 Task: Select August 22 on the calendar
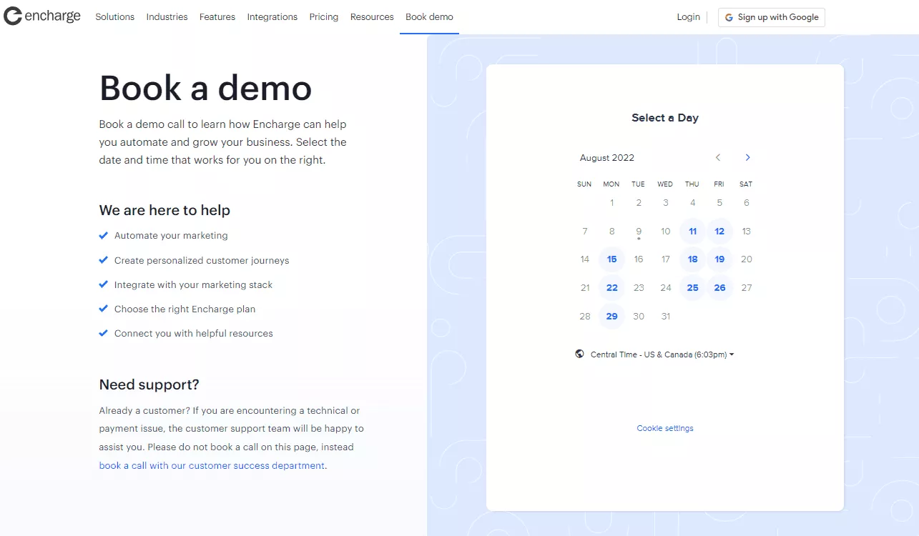click(x=611, y=288)
